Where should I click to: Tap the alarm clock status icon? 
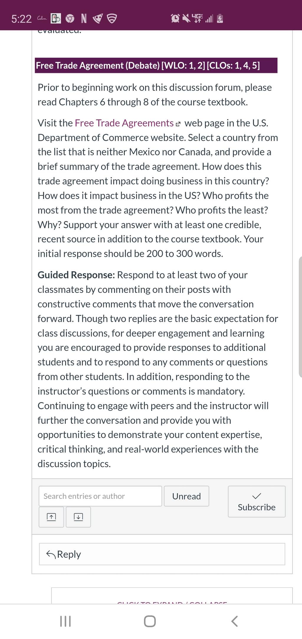pyautogui.click(x=175, y=19)
